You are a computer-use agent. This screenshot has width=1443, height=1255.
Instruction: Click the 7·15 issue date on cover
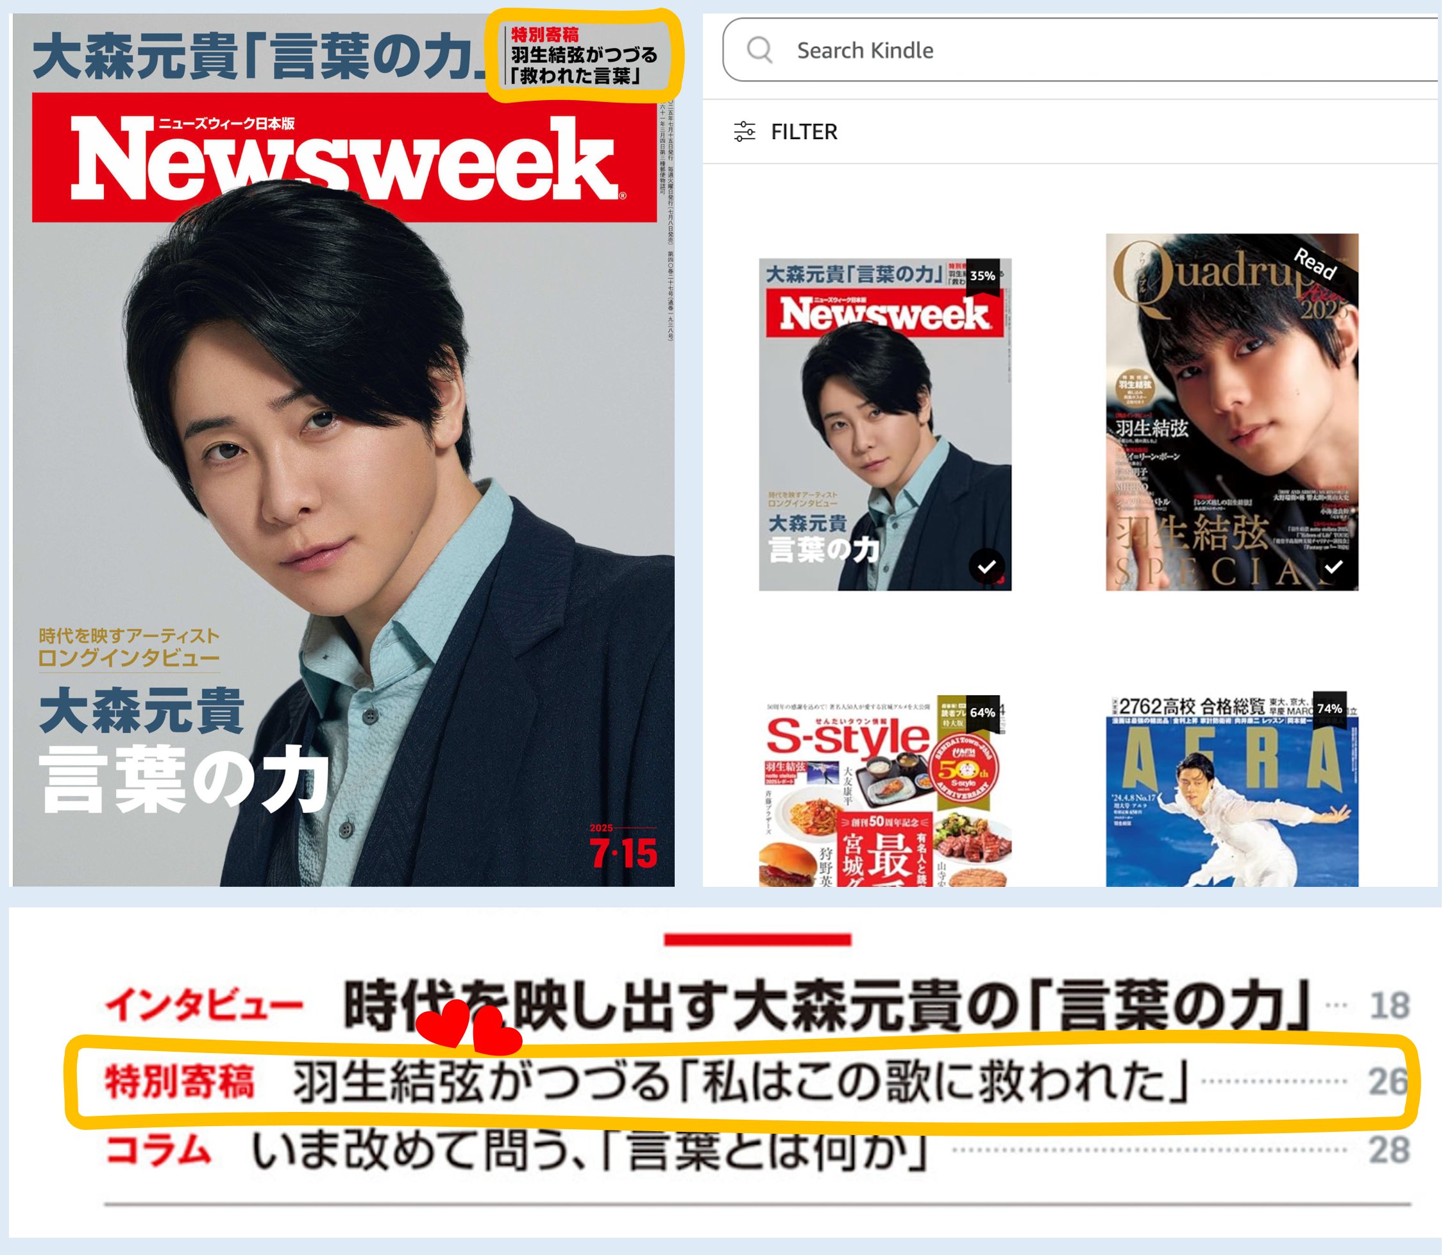pyautogui.click(x=623, y=853)
